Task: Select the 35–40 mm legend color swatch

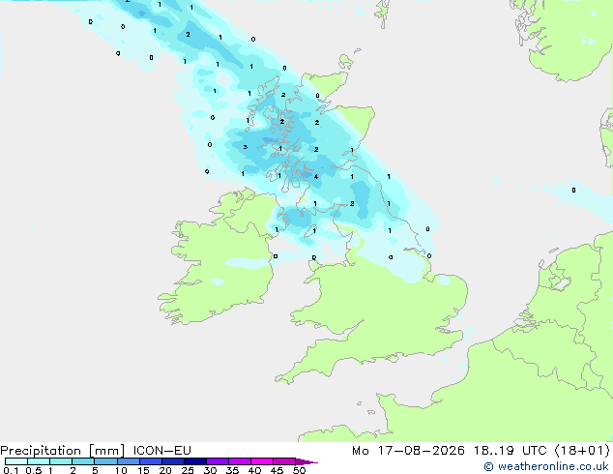Action: pyautogui.click(x=239, y=461)
